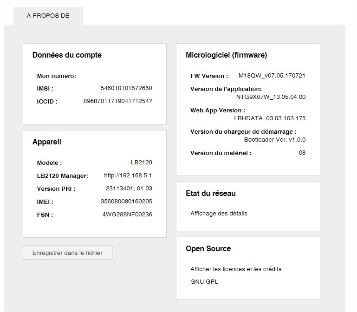This screenshot has height=312, width=357.
Task: Open the Affichage des détails link
Action: pyautogui.click(x=219, y=214)
